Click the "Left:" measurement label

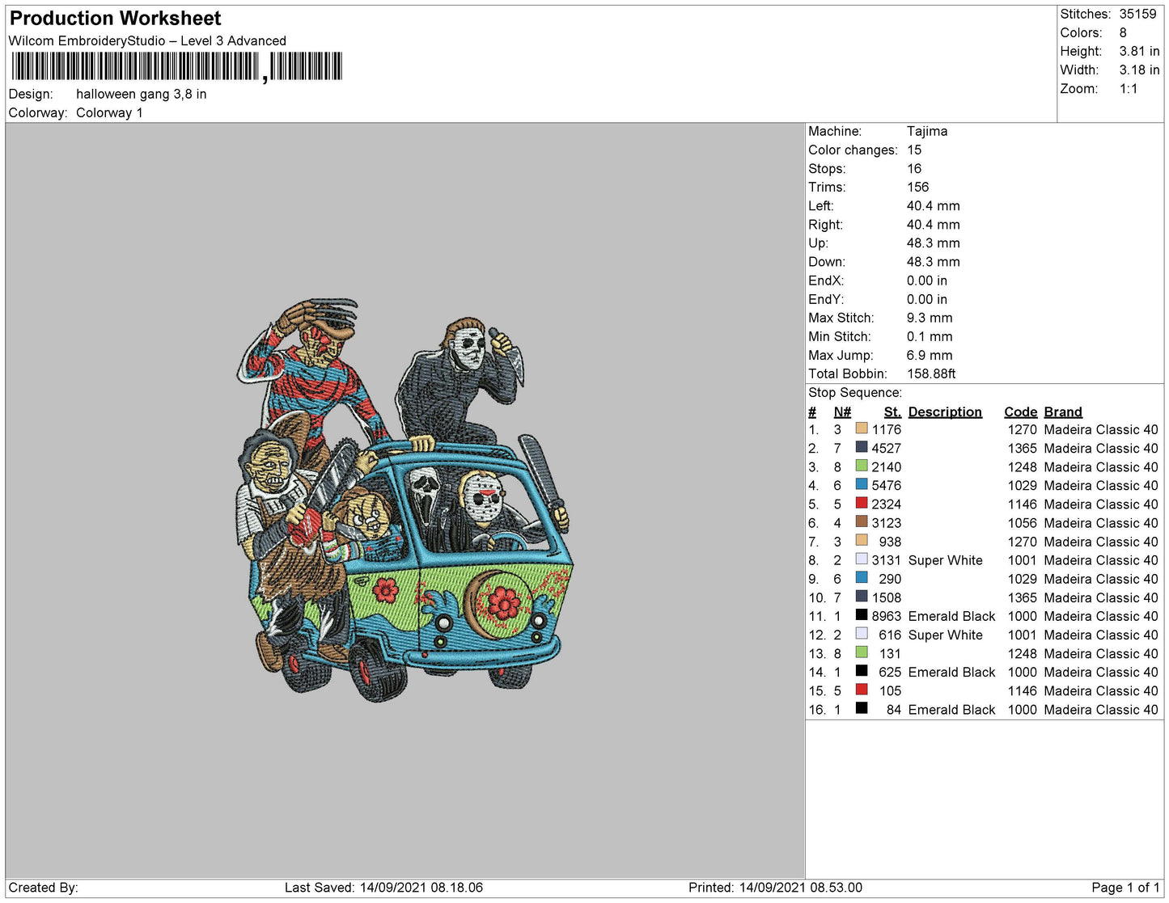pos(821,205)
